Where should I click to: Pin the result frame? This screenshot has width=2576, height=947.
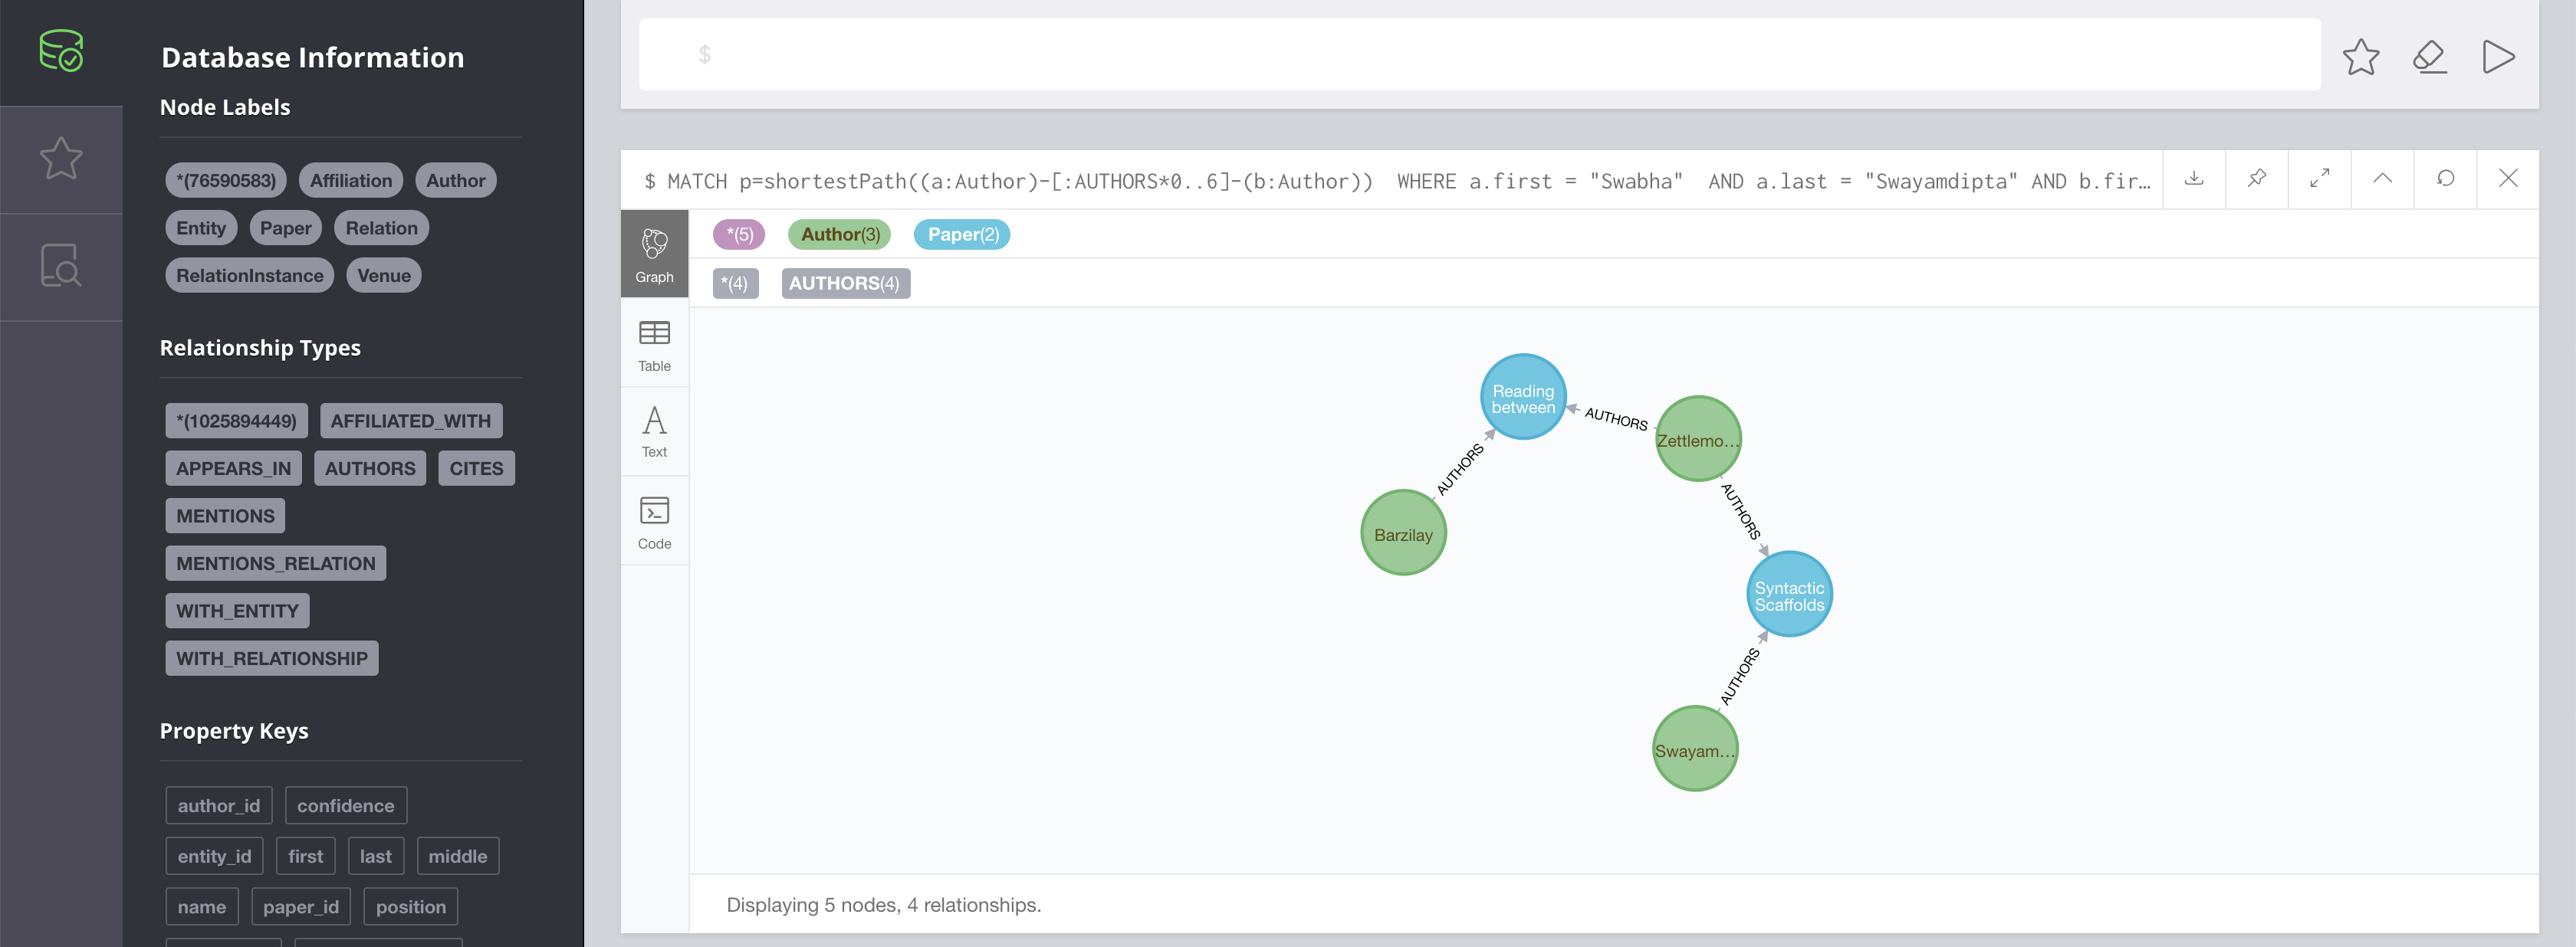[2257, 179]
